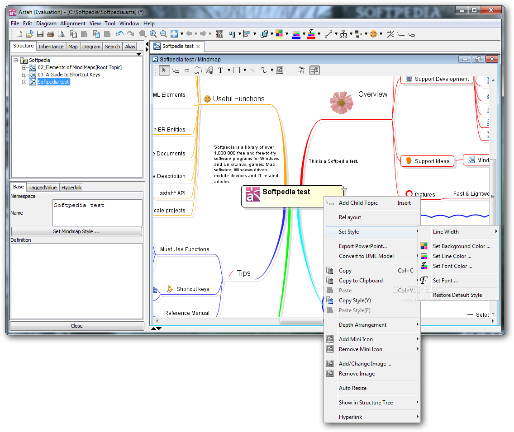Switch to the Map tab
The width and height of the screenshot is (514, 432).
click(x=73, y=47)
